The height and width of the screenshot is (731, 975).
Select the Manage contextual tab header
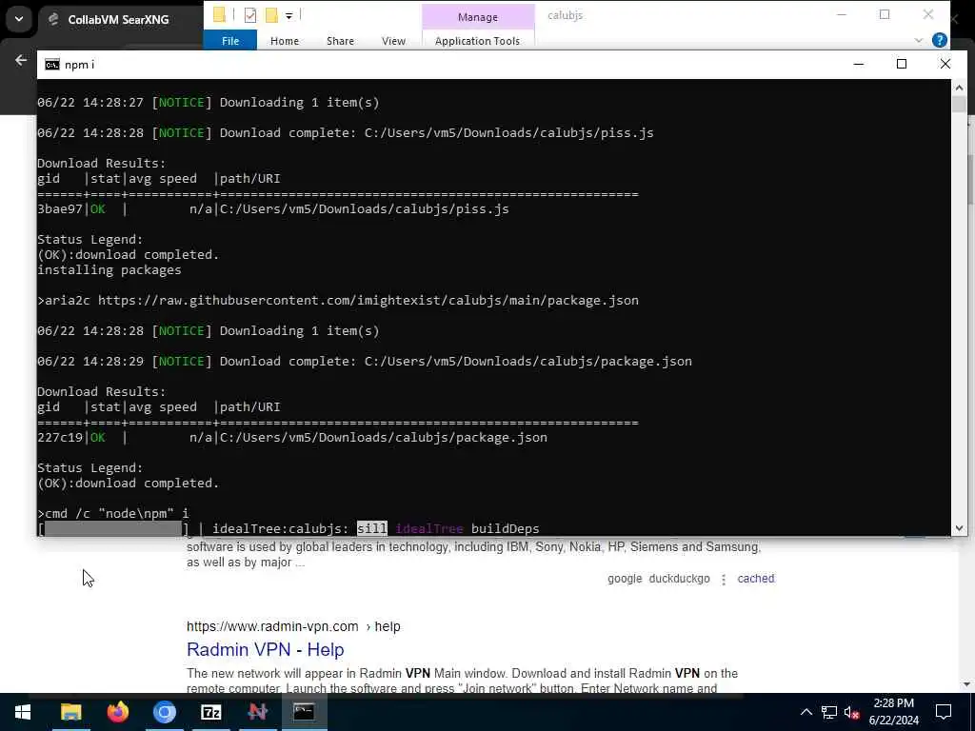coord(478,17)
